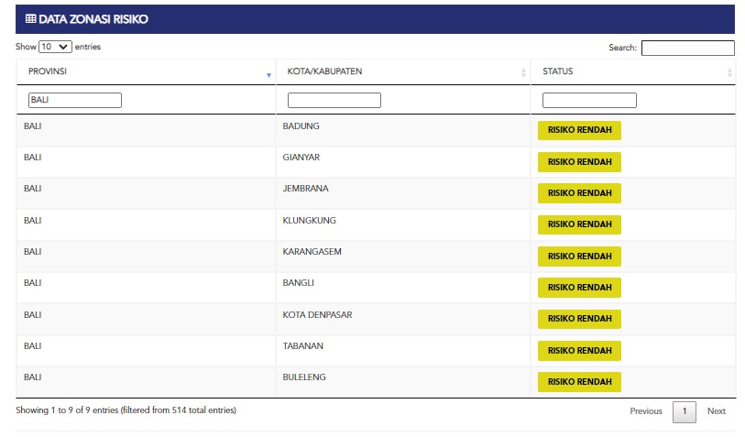745x437 pixels.
Task: Go to the Next page
Action: tap(716, 411)
